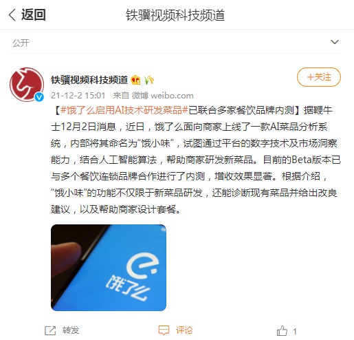The image size is (354, 340).
Task: Tap the orange comment bubble icon
Action: [164, 330]
